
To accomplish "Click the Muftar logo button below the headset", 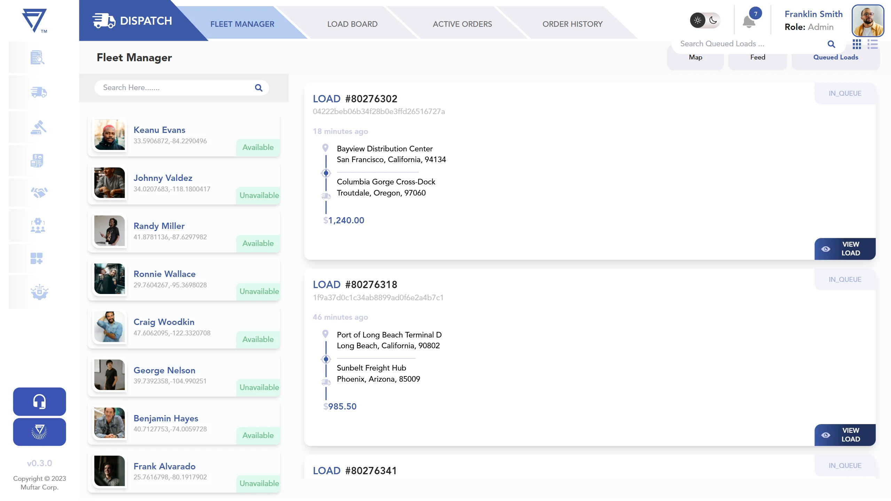I will pyautogui.click(x=39, y=432).
